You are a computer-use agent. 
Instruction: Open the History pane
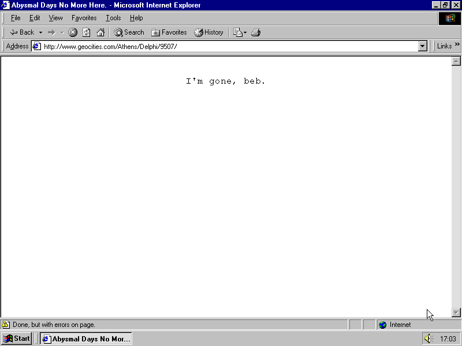click(x=208, y=32)
